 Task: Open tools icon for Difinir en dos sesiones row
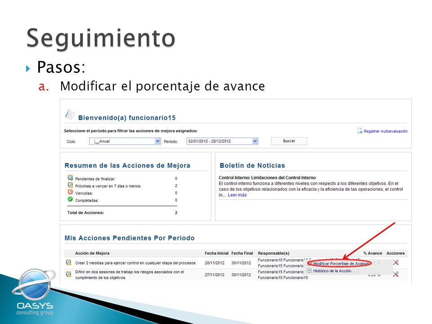[396, 274]
